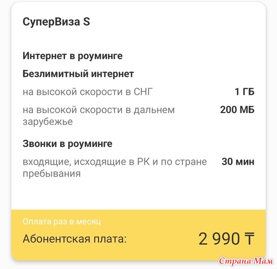Click the word зарубежье in description

point(48,122)
